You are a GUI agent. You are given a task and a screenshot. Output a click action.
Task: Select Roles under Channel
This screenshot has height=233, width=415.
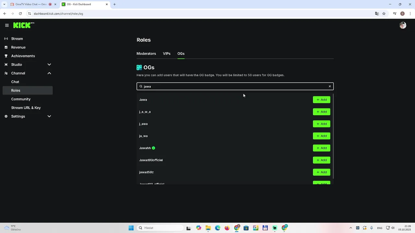28,91
